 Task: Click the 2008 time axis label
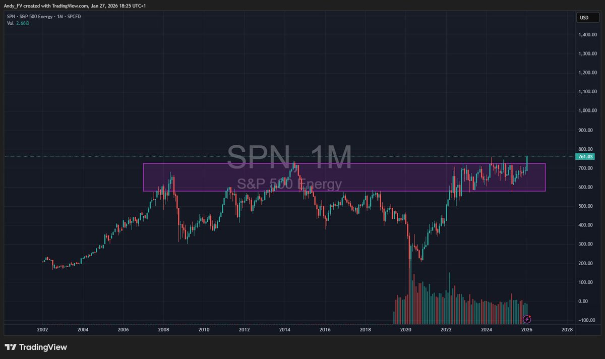(163, 330)
